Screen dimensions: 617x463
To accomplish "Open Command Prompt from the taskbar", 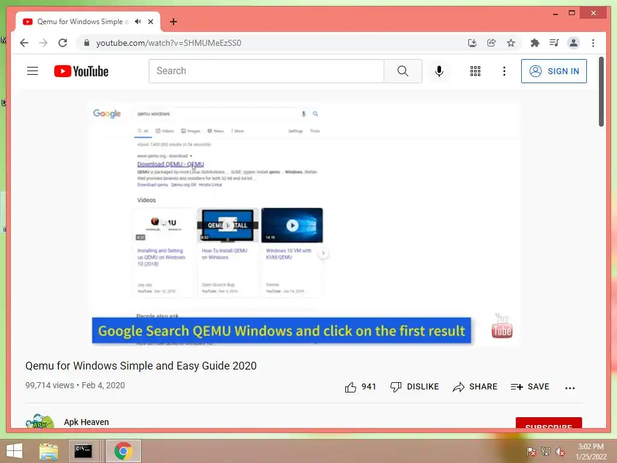I will (x=83, y=451).
